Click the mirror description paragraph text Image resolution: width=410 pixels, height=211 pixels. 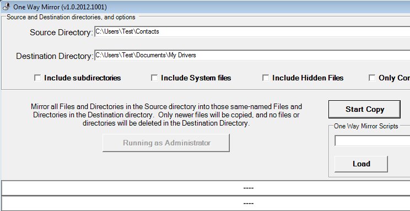point(166,115)
